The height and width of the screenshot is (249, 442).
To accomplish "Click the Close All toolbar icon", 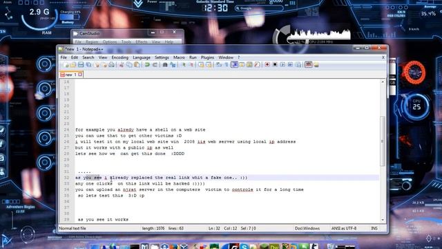I will [x=104, y=65].
